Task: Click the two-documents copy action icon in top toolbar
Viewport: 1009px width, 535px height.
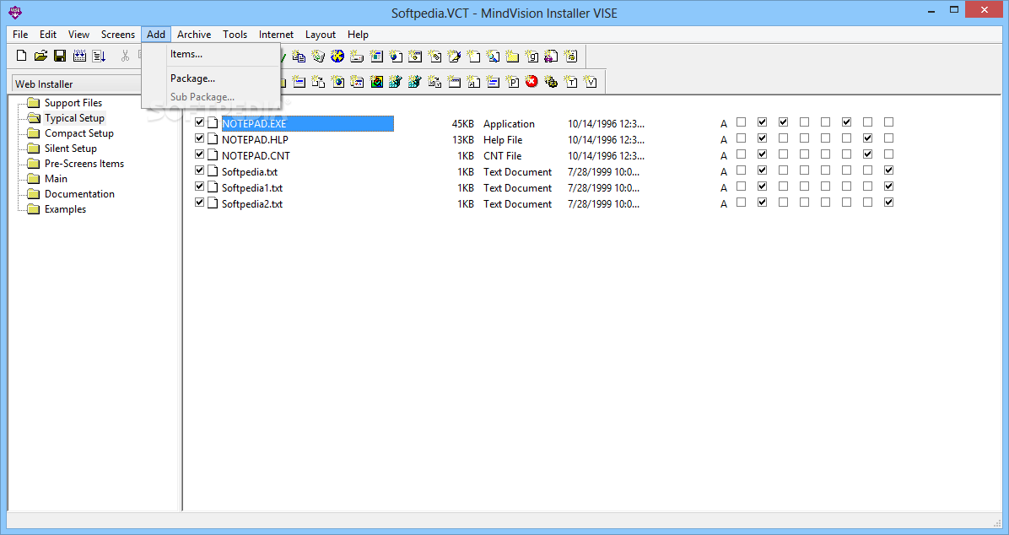Action: pos(299,56)
